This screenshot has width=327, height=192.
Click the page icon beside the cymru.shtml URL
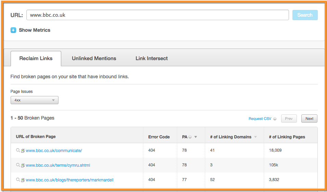coord(23,165)
